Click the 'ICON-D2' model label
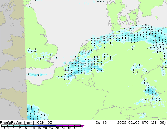The height and width of the screenshot is (129, 167). click(x=44, y=123)
